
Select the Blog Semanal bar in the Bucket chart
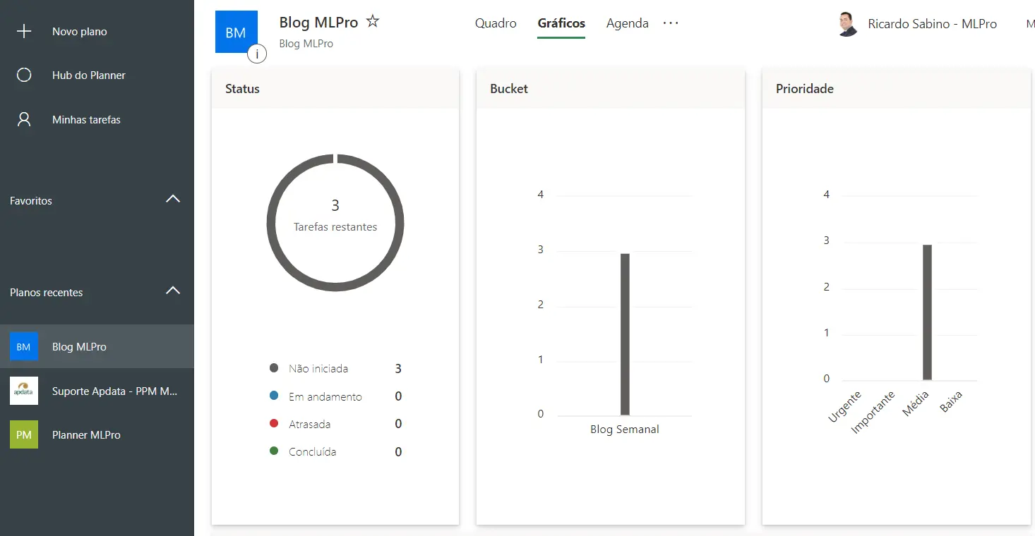(625, 331)
